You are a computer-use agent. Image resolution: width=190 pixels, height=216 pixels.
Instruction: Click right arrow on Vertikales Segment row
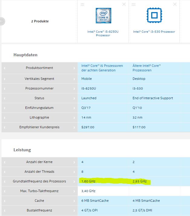pos(74,79)
